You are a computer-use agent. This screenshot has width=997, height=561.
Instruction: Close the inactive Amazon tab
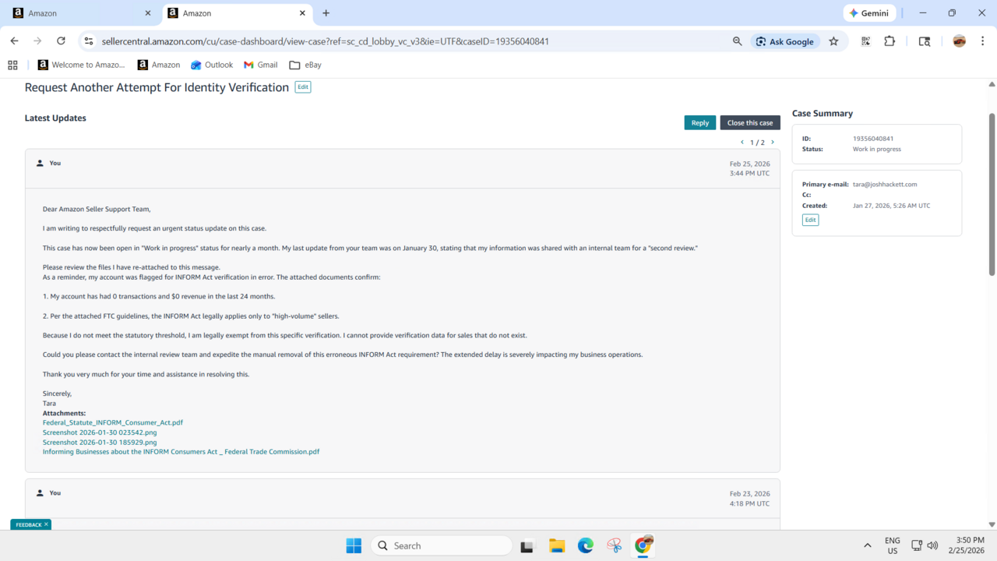point(148,13)
